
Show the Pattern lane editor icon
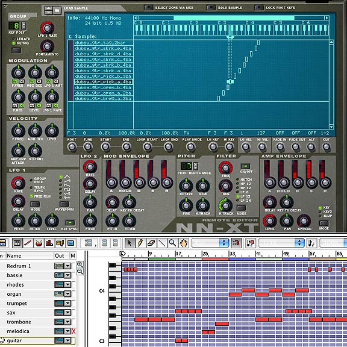coord(60,243)
